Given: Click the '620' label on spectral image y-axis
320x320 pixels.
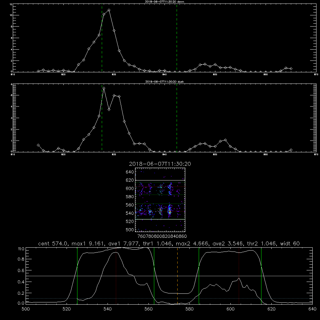Looking at the screenshot, I should tap(130, 180).
